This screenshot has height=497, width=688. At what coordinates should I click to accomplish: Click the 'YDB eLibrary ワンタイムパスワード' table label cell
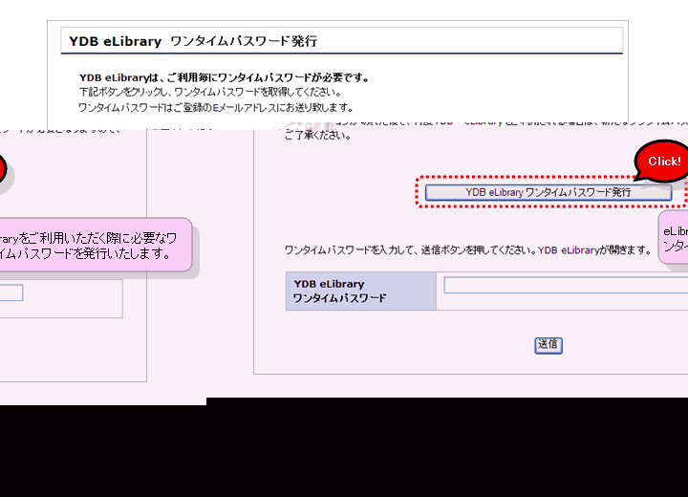click(360, 292)
